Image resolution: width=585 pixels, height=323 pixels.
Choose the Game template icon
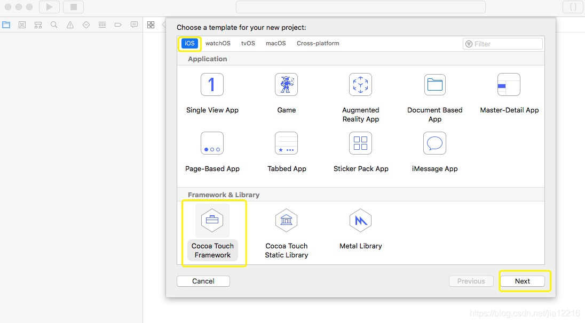pos(286,85)
